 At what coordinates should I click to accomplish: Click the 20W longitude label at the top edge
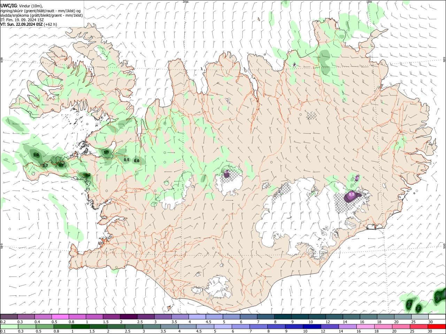pos(185,2)
